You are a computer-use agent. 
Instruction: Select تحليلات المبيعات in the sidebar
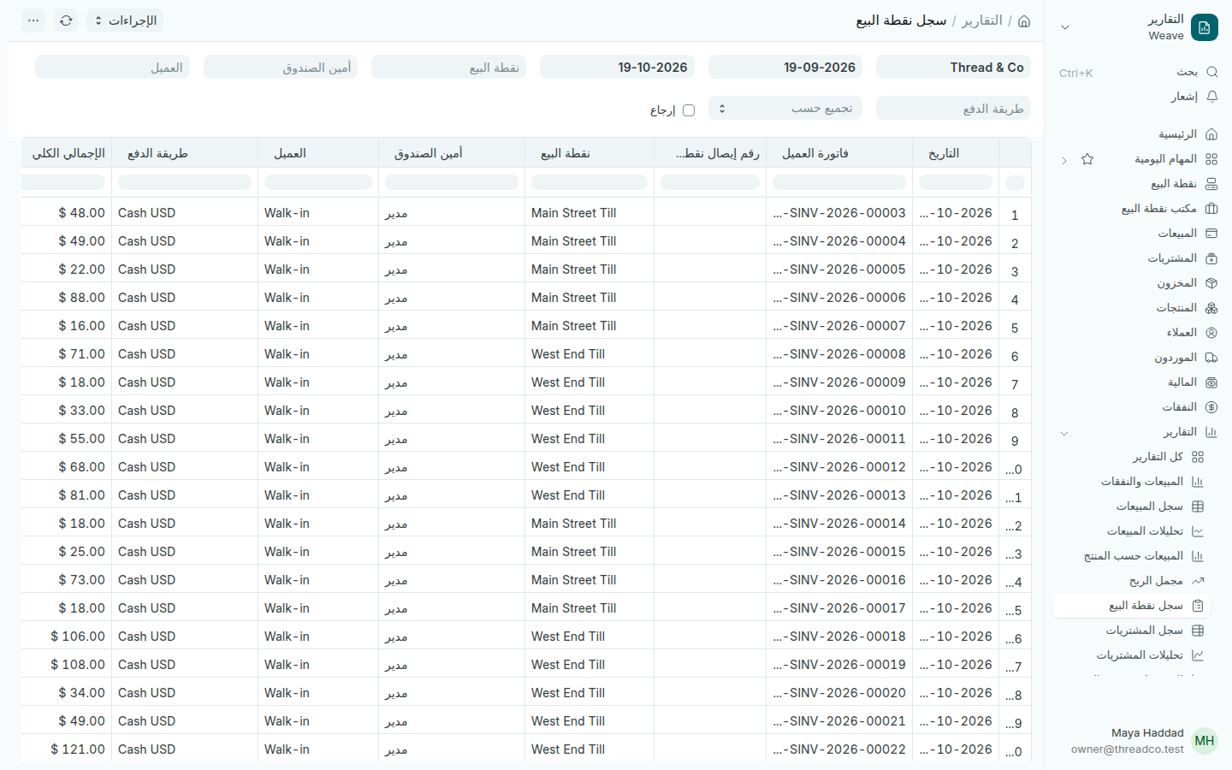(x=1131, y=531)
